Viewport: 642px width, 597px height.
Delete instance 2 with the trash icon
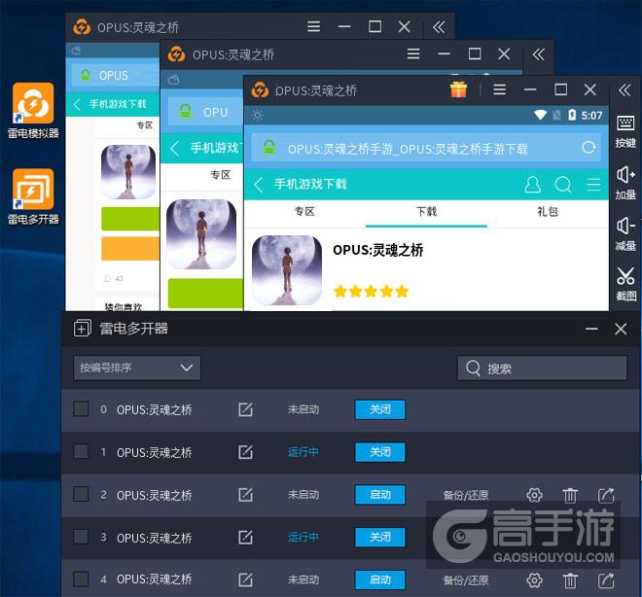coord(570,495)
